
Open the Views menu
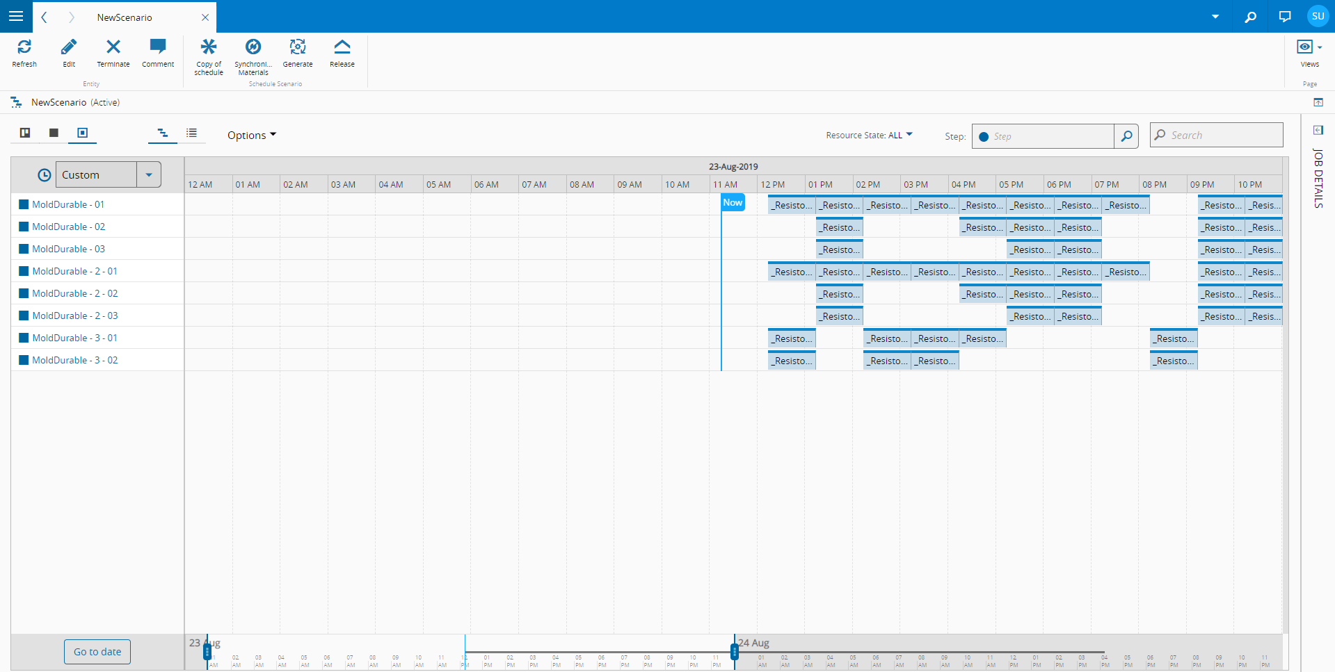(1310, 53)
